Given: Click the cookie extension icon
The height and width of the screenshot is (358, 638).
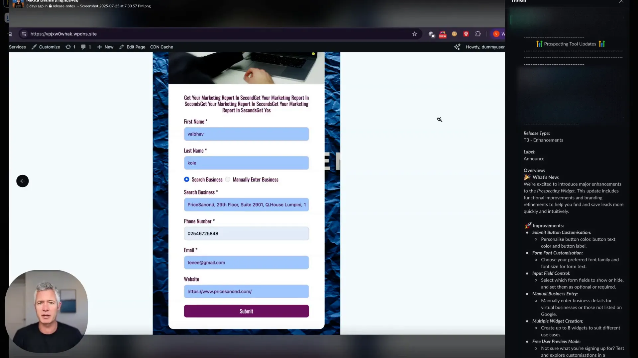Looking at the screenshot, I should [454, 34].
